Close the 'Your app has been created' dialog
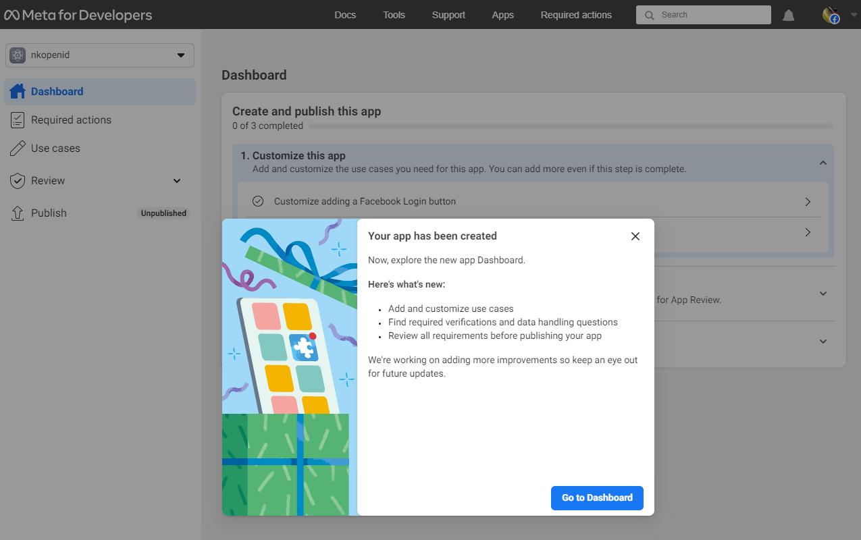Image resolution: width=861 pixels, height=540 pixels. click(635, 236)
